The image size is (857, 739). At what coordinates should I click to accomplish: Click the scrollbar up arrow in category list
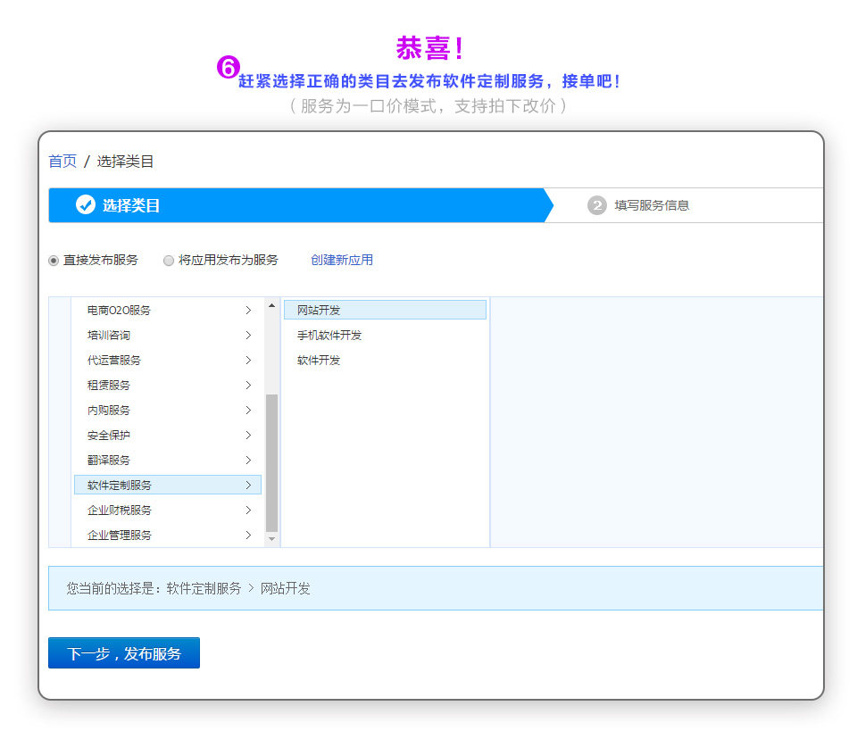[x=271, y=305]
